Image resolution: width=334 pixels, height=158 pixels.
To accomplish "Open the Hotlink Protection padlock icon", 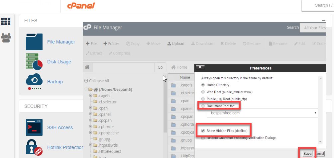I will [x=34, y=147].
